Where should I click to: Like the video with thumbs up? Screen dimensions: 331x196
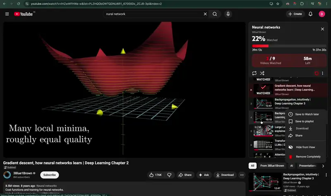coord(156,175)
